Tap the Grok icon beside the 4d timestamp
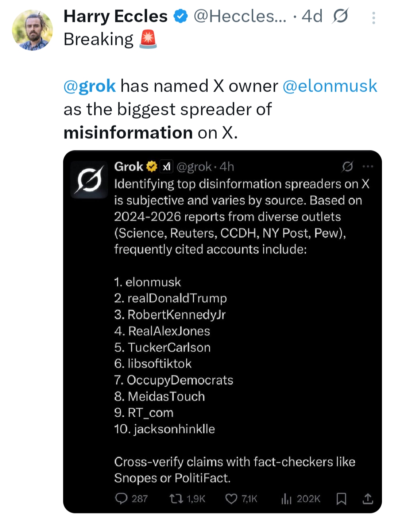This screenshot has width=394, height=520. pyautogui.click(x=340, y=16)
